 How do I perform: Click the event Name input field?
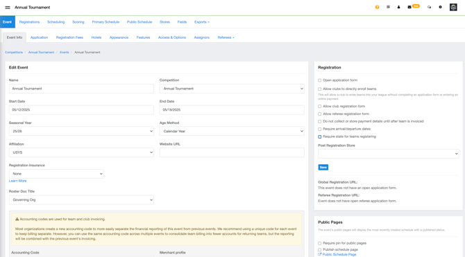click(x=81, y=89)
